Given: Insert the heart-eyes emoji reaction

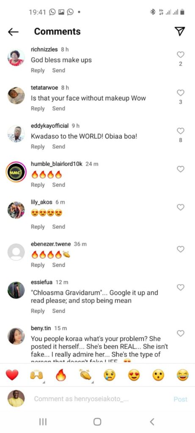Looking at the screenshot, I should click(134, 375).
